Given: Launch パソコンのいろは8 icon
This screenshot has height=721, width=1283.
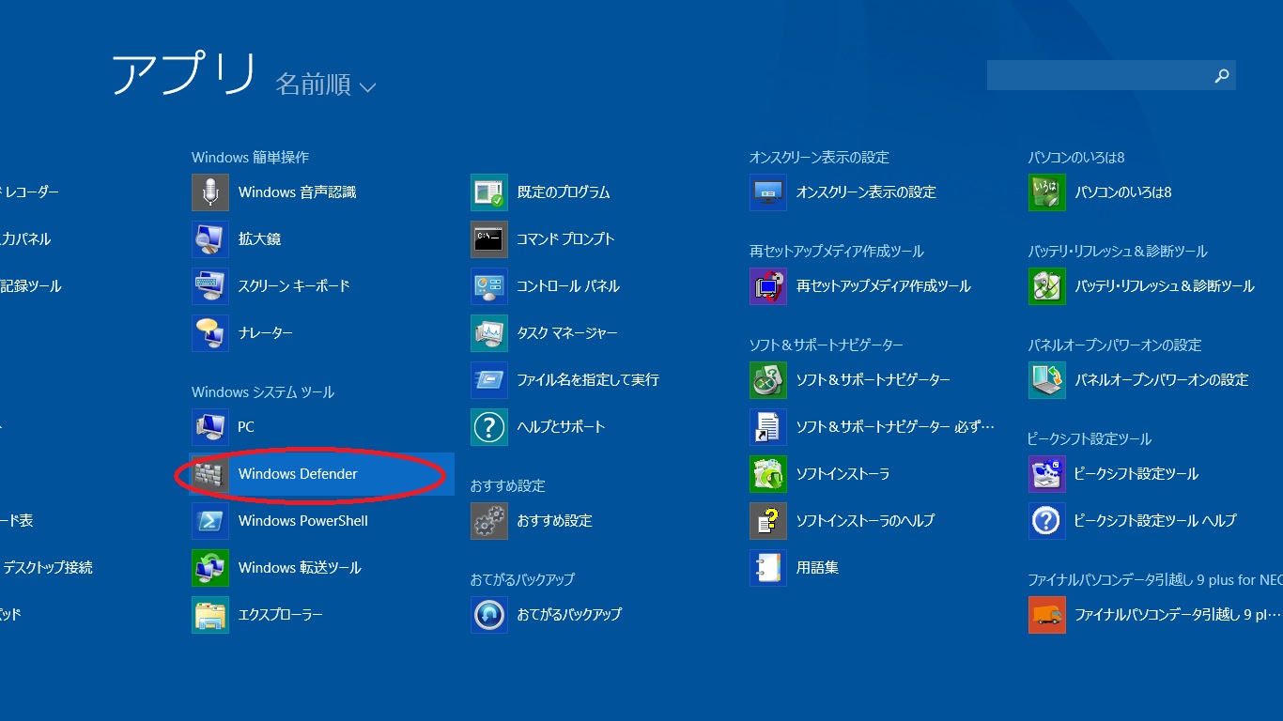Looking at the screenshot, I should (x=1047, y=192).
